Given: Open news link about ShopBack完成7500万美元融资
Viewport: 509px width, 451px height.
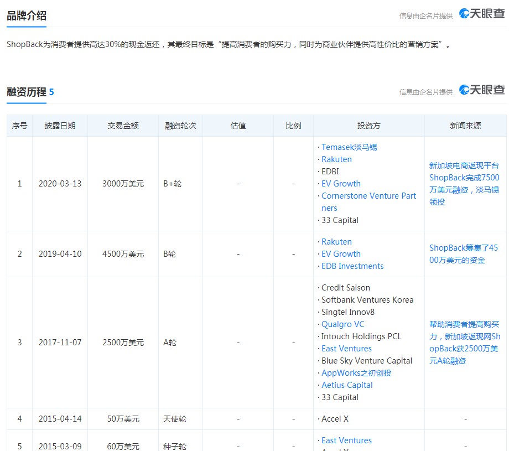Looking at the screenshot, I should coord(464,184).
